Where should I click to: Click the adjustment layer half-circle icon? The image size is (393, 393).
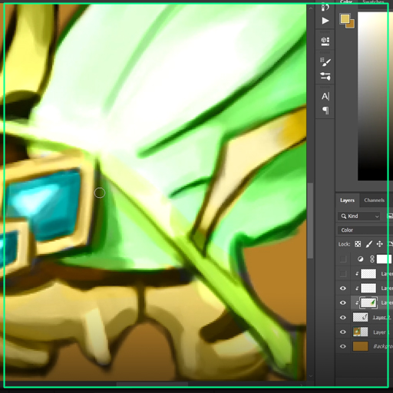pos(360,259)
